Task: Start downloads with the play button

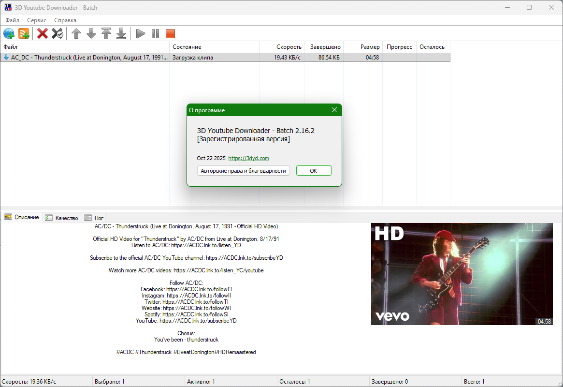Action: tap(141, 34)
